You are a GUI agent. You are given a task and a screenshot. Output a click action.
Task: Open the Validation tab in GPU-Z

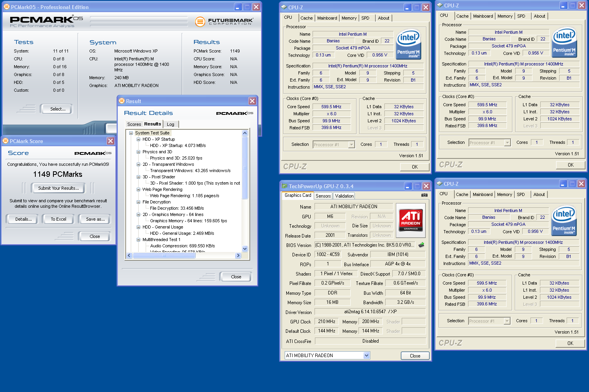344,196
